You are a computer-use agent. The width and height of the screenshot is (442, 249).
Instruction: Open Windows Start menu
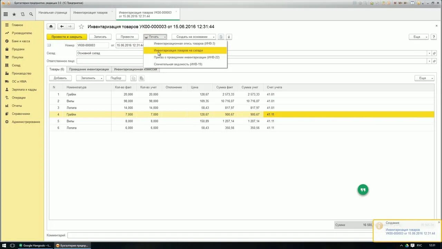(4, 246)
